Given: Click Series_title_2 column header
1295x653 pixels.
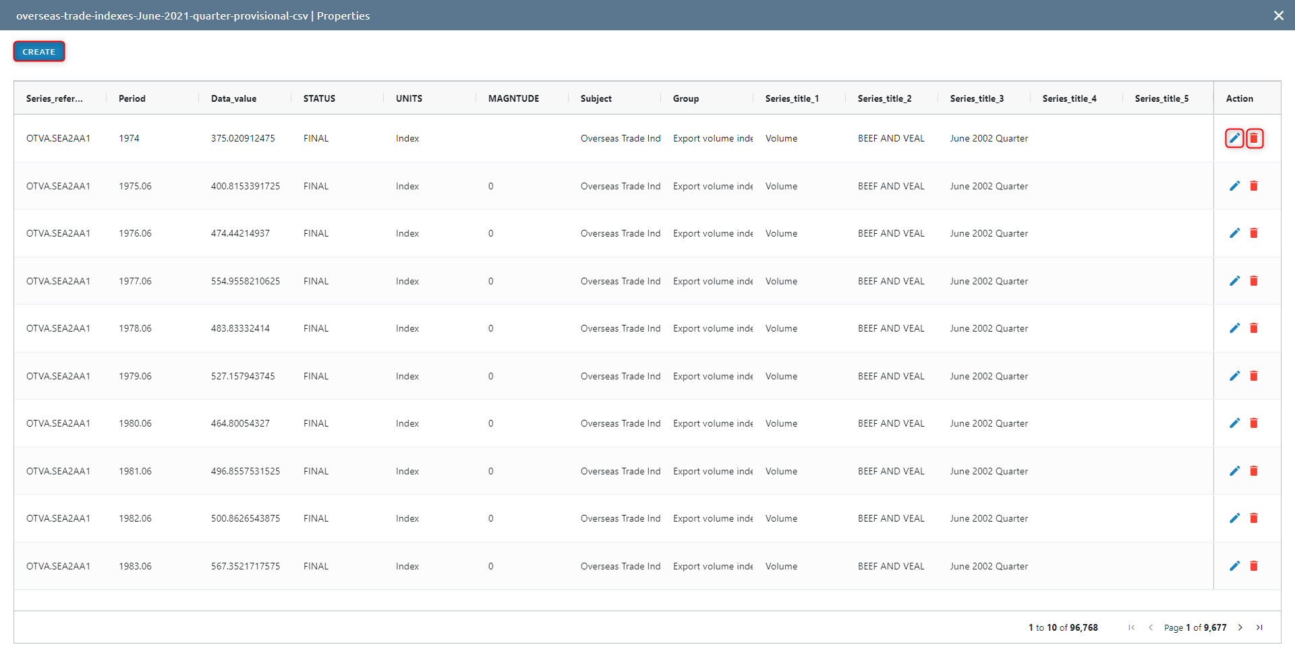Looking at the screenshot, I should (884, 98).
